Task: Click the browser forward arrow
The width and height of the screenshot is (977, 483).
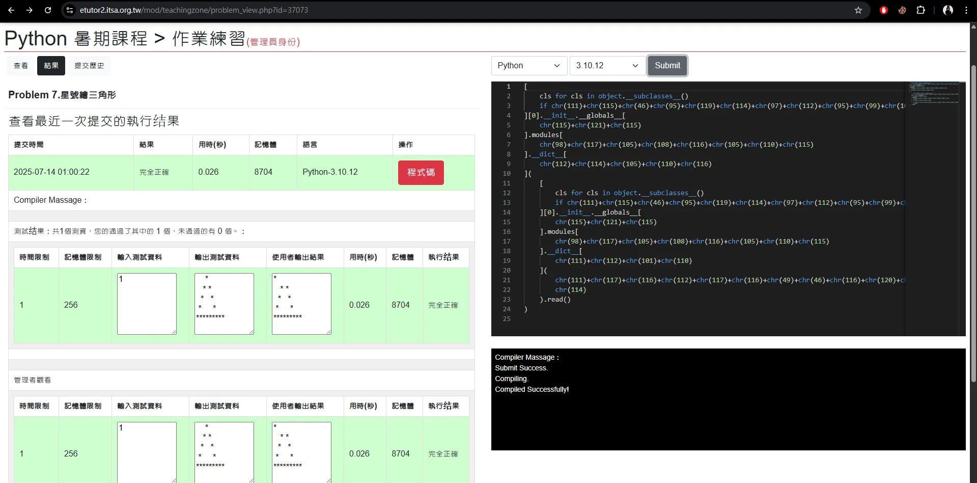Action: [x=30, y=10]
